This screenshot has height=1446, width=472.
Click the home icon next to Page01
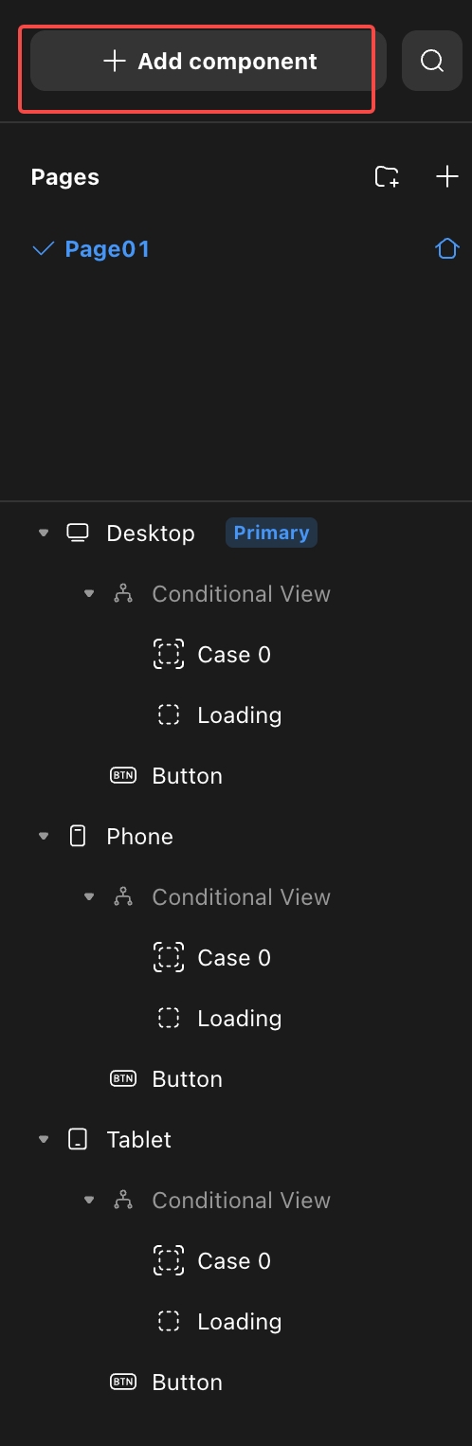pos(446,249)
